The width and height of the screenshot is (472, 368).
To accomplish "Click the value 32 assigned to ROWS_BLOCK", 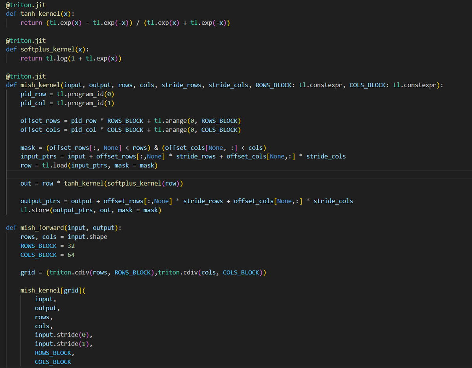I will (x=71, y=246).
